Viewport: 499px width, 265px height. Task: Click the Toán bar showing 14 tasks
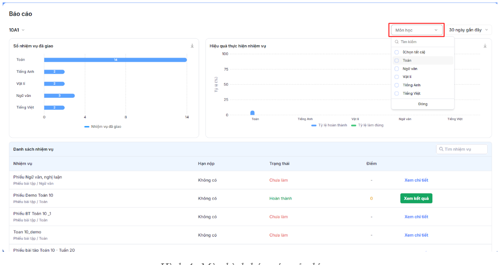(115, 60)
